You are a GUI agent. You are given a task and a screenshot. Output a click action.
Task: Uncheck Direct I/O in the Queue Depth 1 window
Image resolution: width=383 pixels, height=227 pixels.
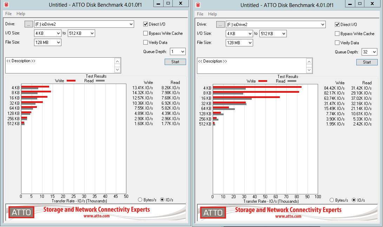coord(146,24)
